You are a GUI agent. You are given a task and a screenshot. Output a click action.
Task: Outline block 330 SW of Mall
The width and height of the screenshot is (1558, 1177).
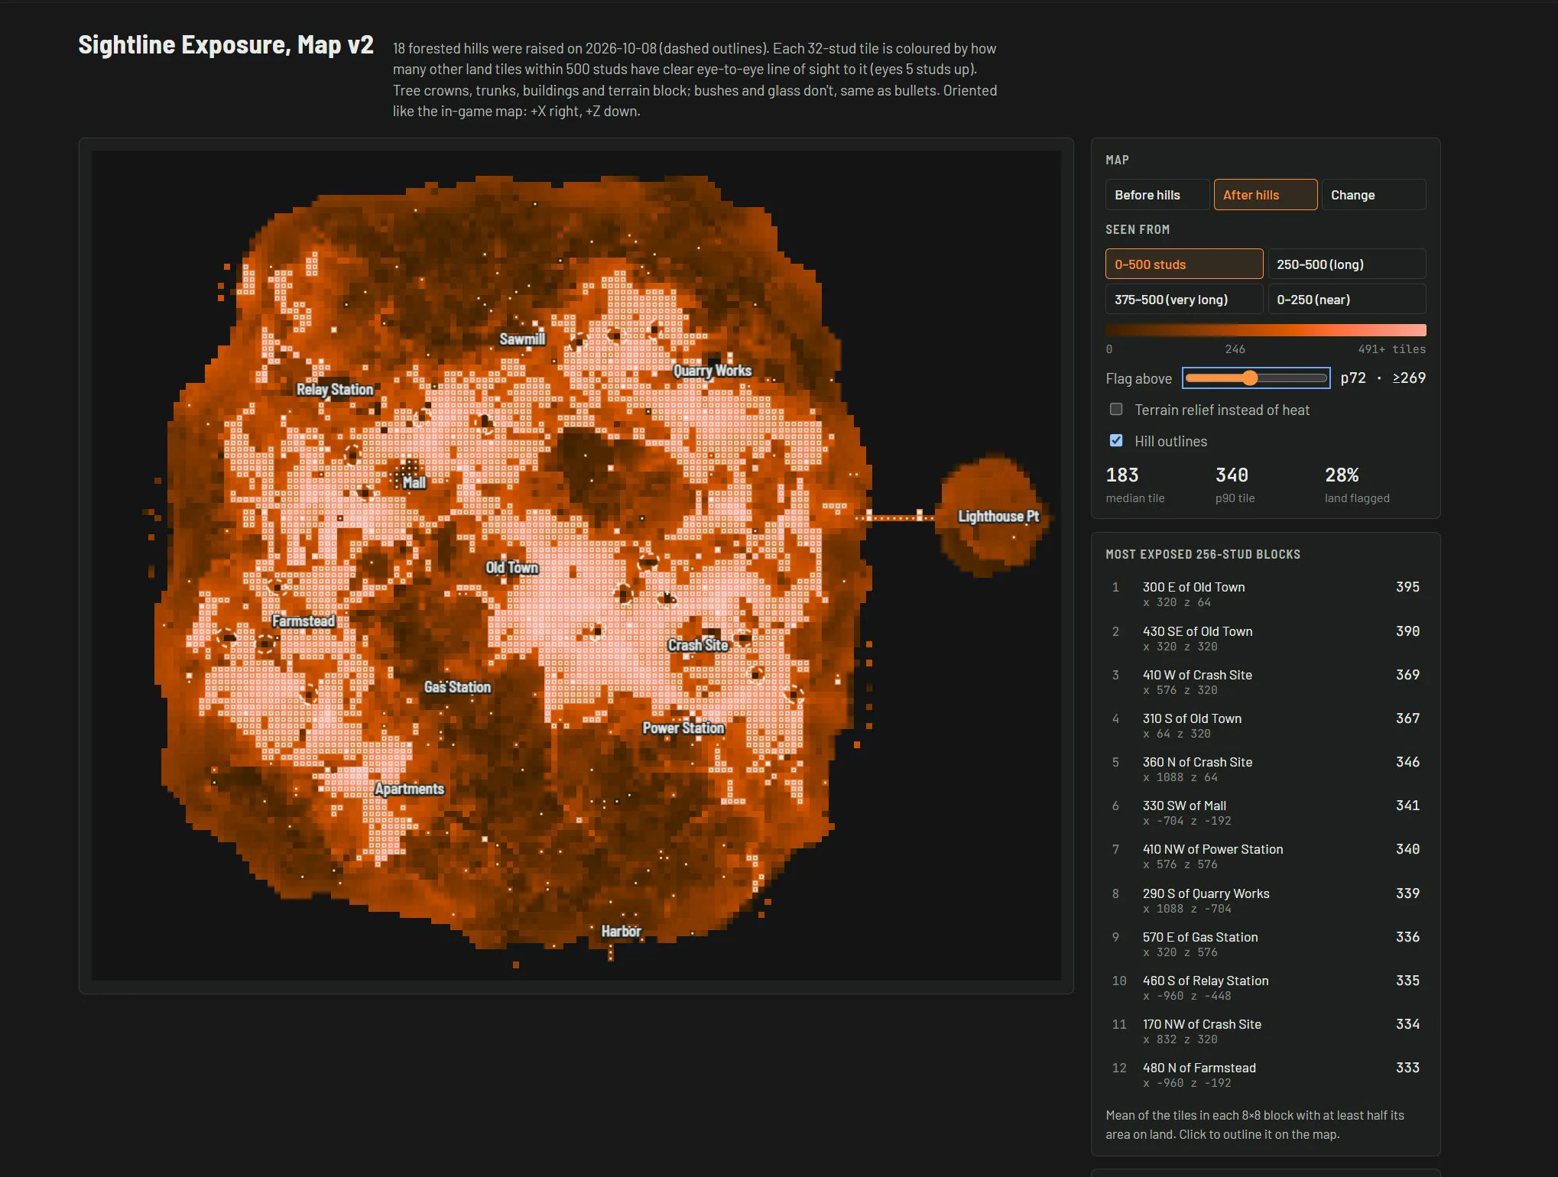click(1265, 812)
